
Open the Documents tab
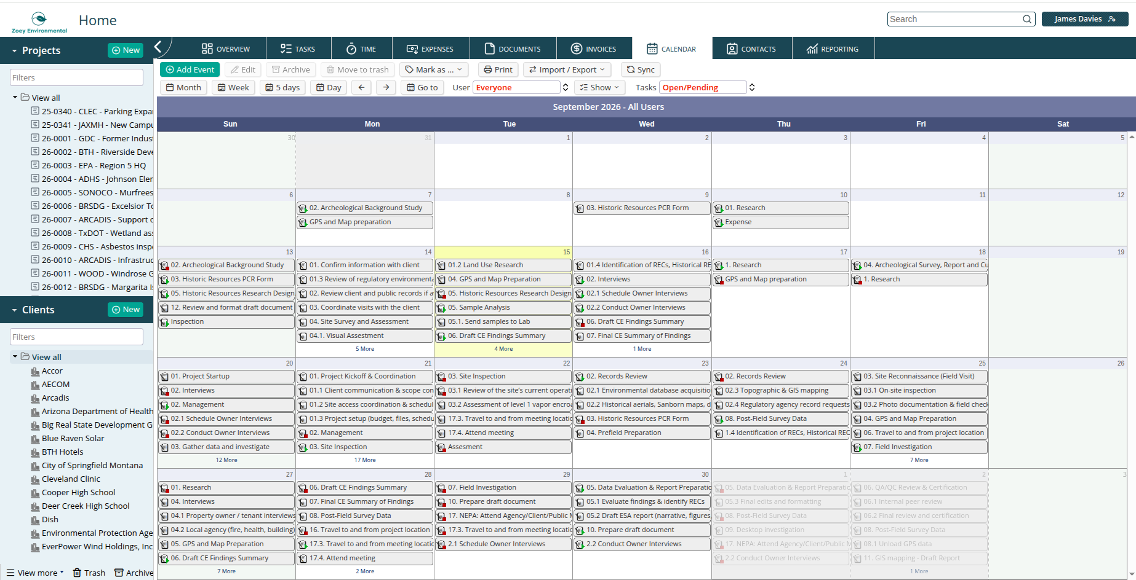[513, 49]
